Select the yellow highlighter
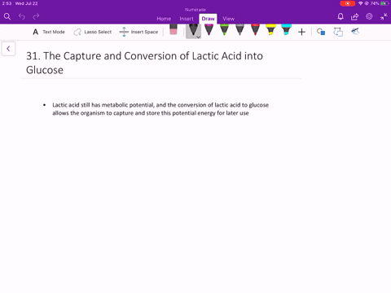The width and height of the screenshot is (391, 293). (270, 30)
